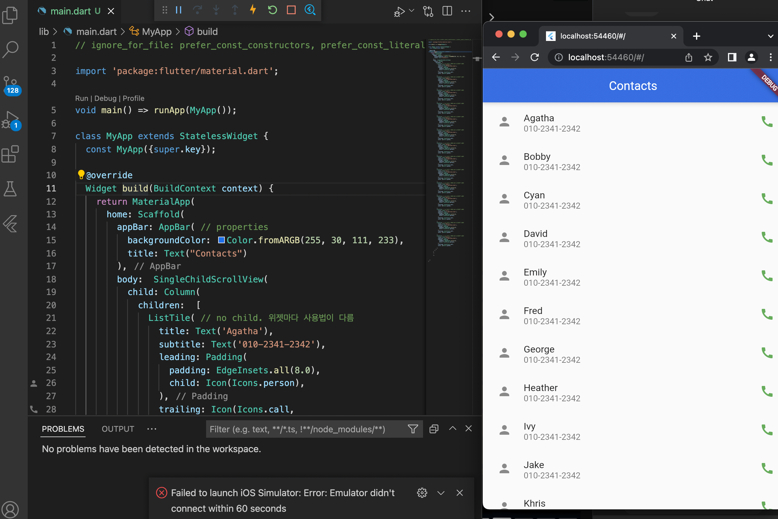Toggle the Problems filter funnel icon

413,429
